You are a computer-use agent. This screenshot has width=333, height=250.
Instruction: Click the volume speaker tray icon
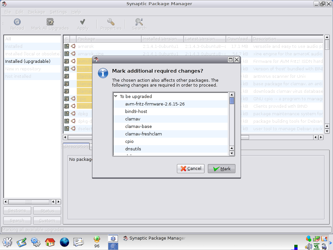[308, 247]
